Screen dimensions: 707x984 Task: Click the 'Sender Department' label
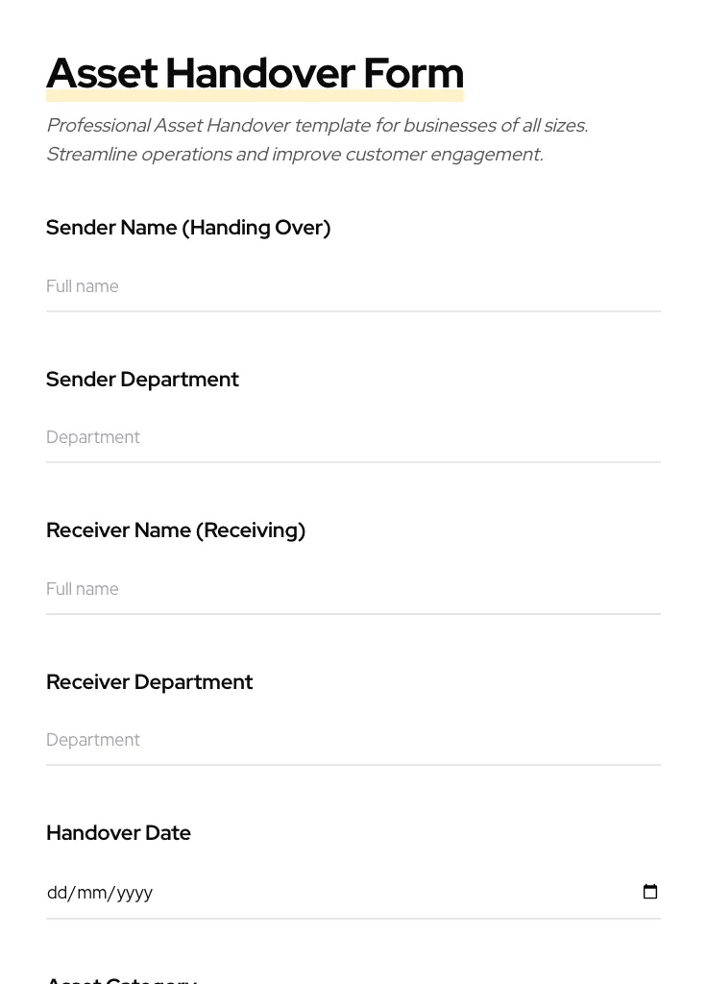coord(142,380)
